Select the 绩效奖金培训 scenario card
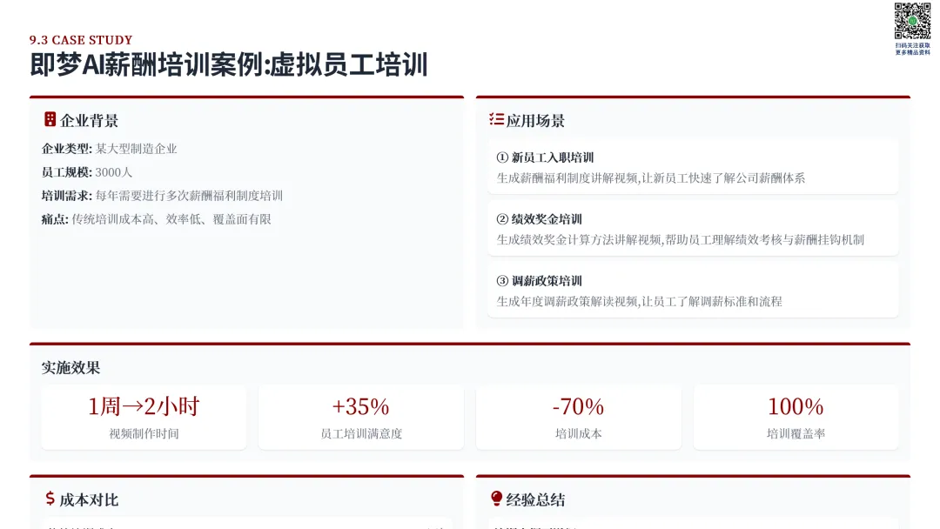The width and height of the screenshot is (940, 529). [x=692, y=229]
